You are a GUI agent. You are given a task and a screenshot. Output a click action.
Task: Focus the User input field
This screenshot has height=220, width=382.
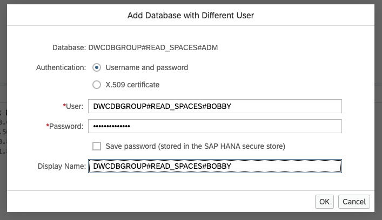pos(215,106)
